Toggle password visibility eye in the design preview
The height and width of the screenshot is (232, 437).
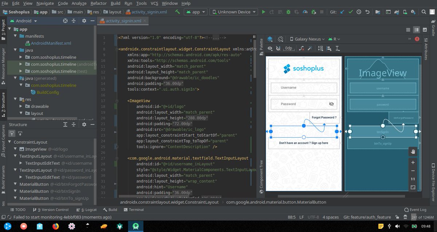coord(332,104)
